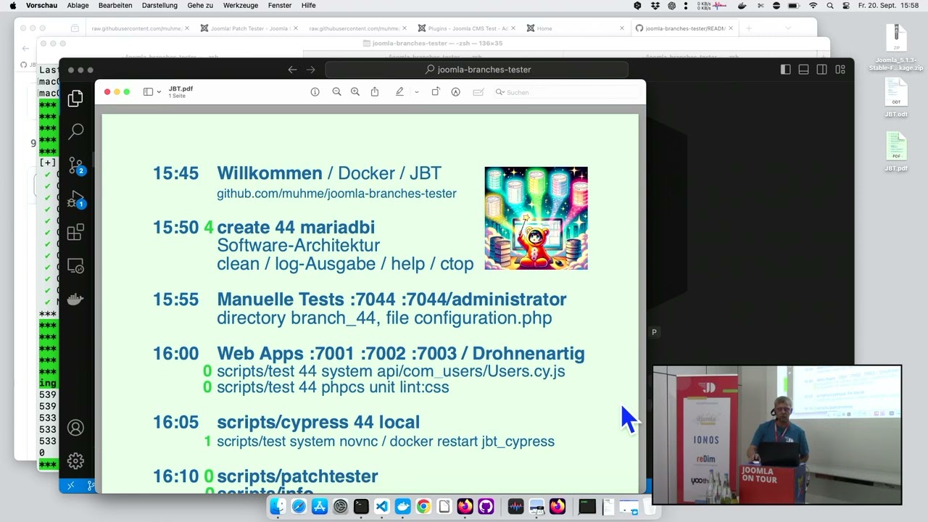Select JBT.pdf file on desktop
This screenshot has width=928, height=522.
coord(896,152)
